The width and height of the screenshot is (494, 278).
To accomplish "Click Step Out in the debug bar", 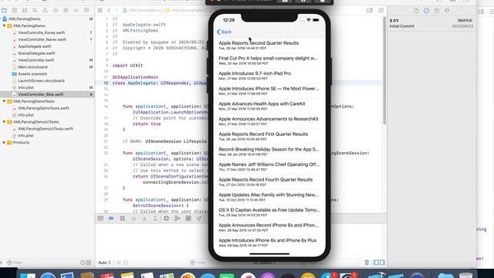I will coord(155,218).
